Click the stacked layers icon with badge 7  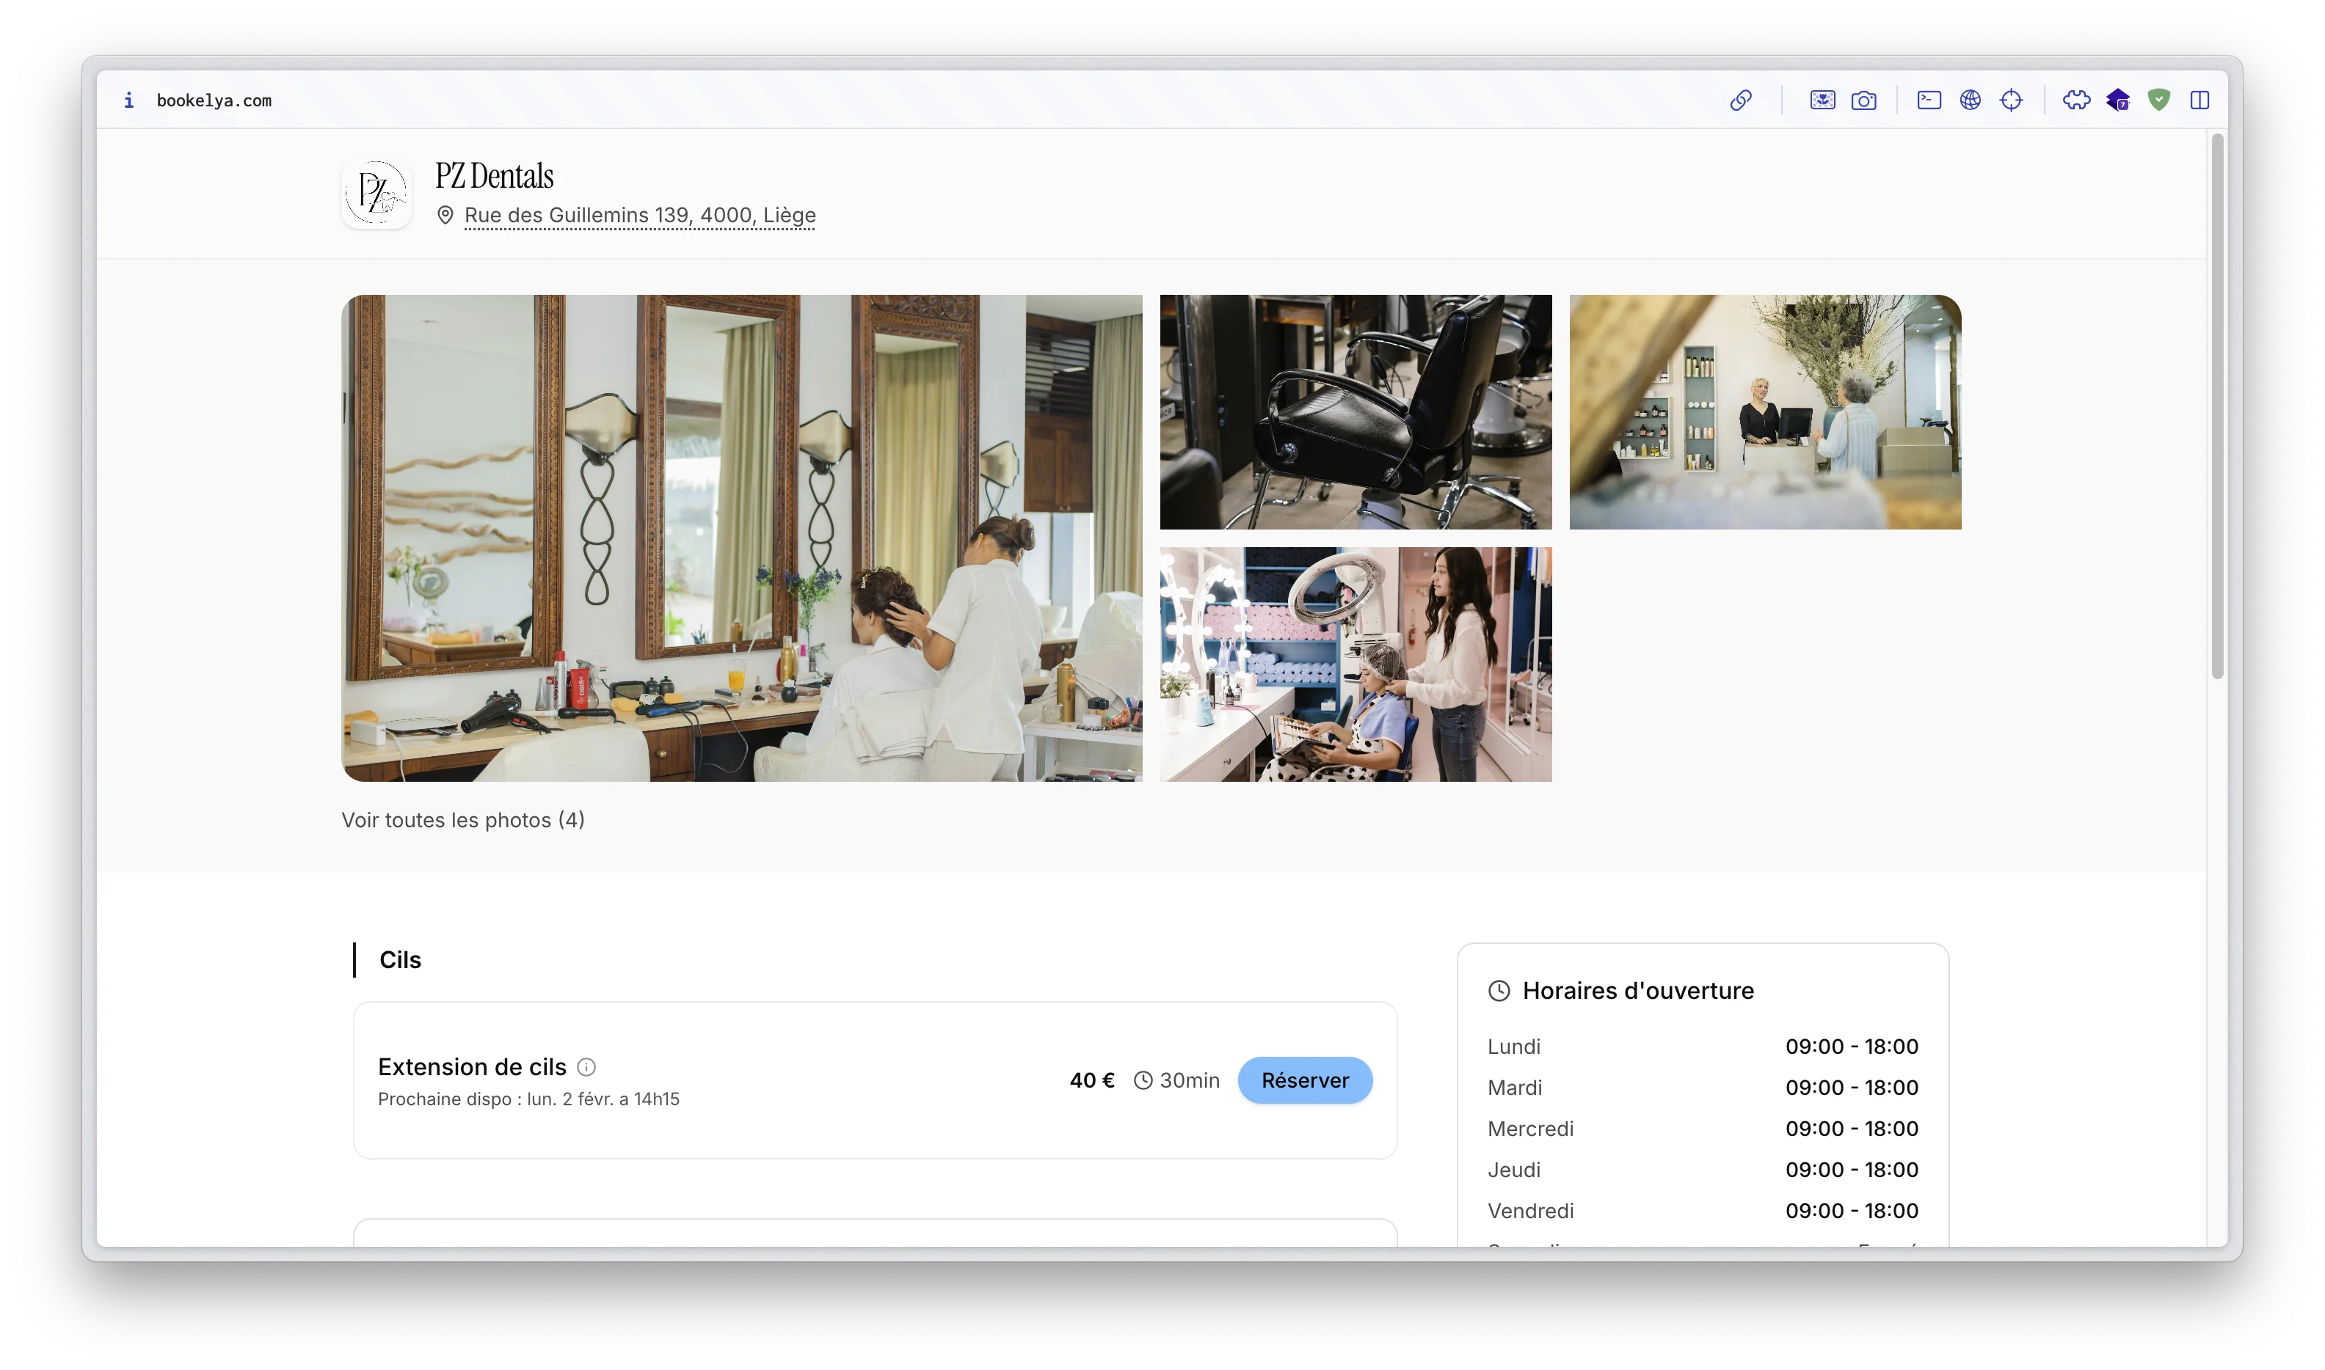click(x=2117, y=100)
